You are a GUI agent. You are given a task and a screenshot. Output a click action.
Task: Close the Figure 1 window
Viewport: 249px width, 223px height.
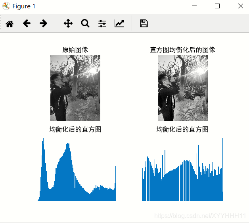click(x=241, y=6)
